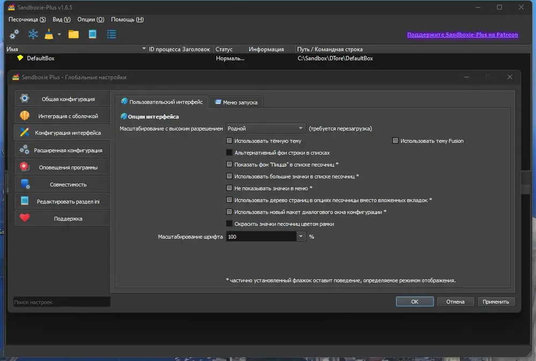Close the Глобальные настройки dialog

(x=510, y=77)
